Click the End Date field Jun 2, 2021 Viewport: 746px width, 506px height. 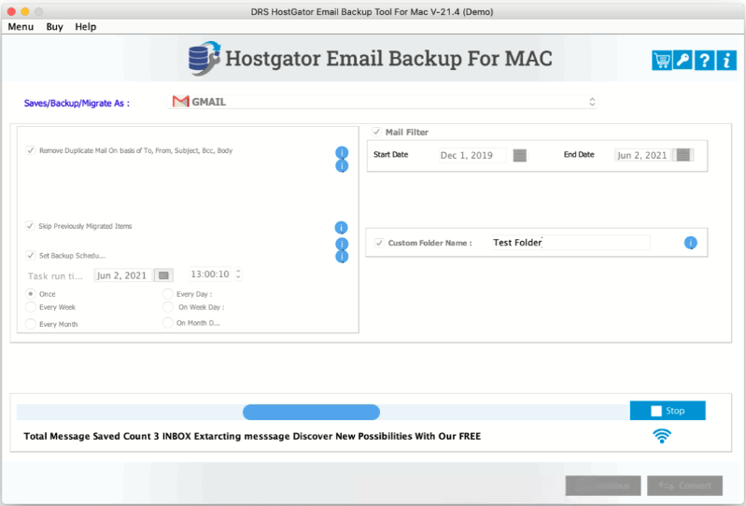642,155
